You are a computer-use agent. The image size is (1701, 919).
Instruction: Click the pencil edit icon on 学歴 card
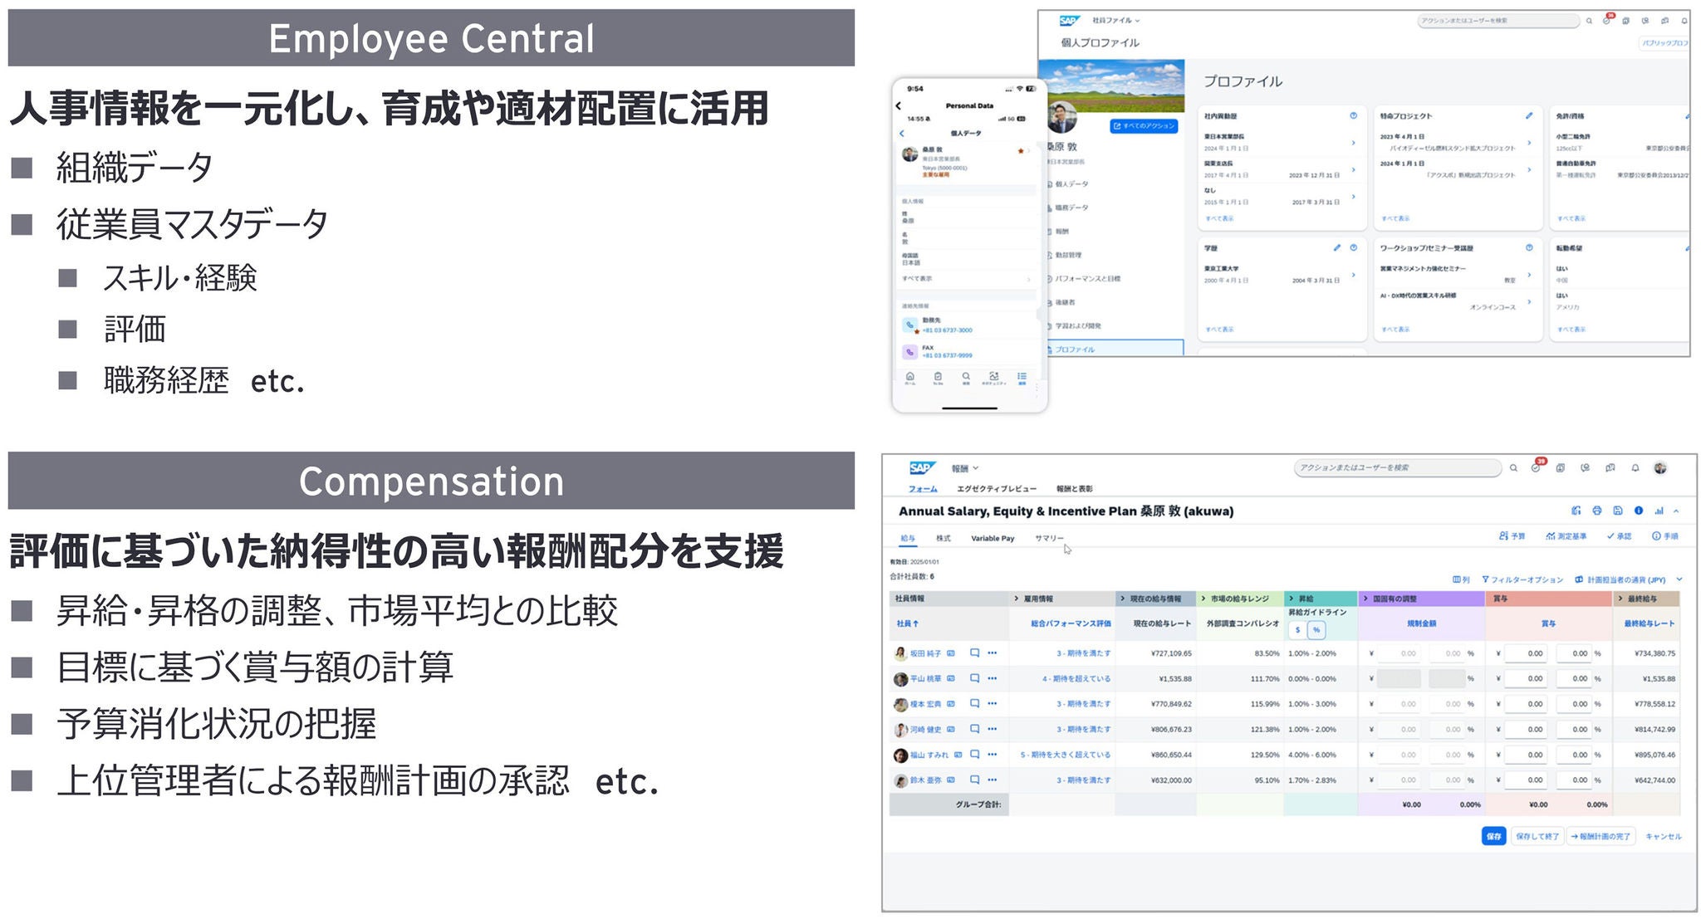(x=1336, y=247)
